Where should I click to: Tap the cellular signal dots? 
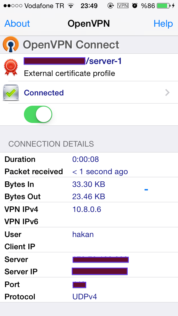13,6
